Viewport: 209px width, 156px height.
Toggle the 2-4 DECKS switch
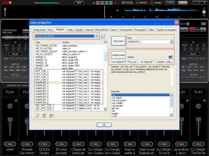[x=170, y=3]
